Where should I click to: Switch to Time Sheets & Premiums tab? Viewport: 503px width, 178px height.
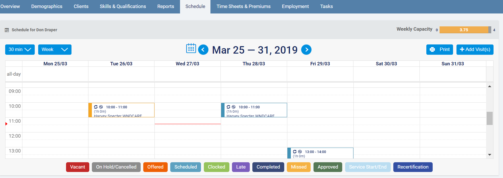[243, 6]
